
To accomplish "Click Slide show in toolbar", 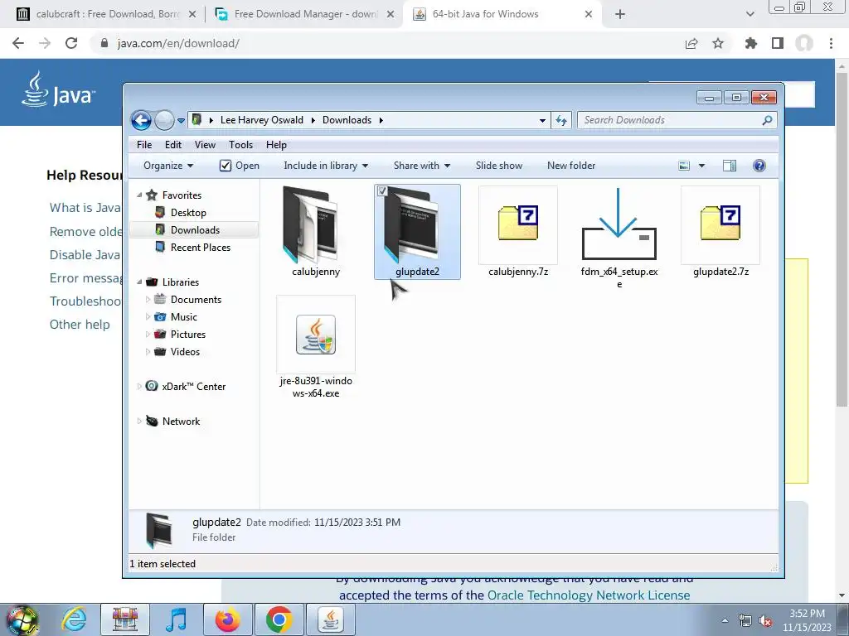I will (x=498, y=166).
